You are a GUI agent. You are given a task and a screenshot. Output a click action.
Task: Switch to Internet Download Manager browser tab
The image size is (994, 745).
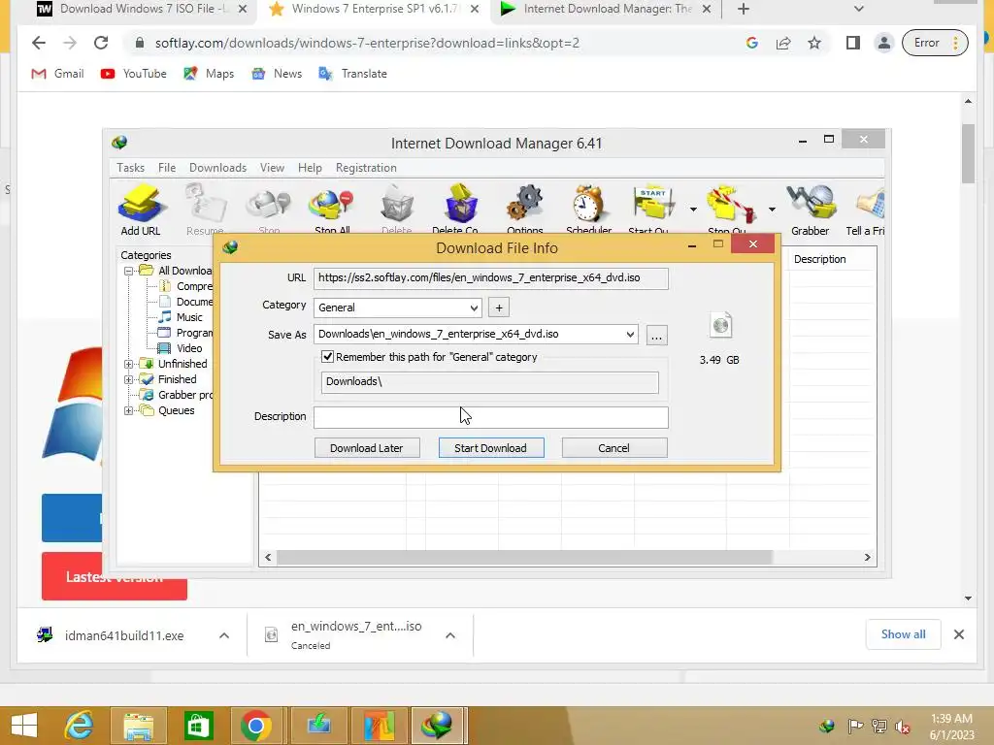tap(606, 10)
